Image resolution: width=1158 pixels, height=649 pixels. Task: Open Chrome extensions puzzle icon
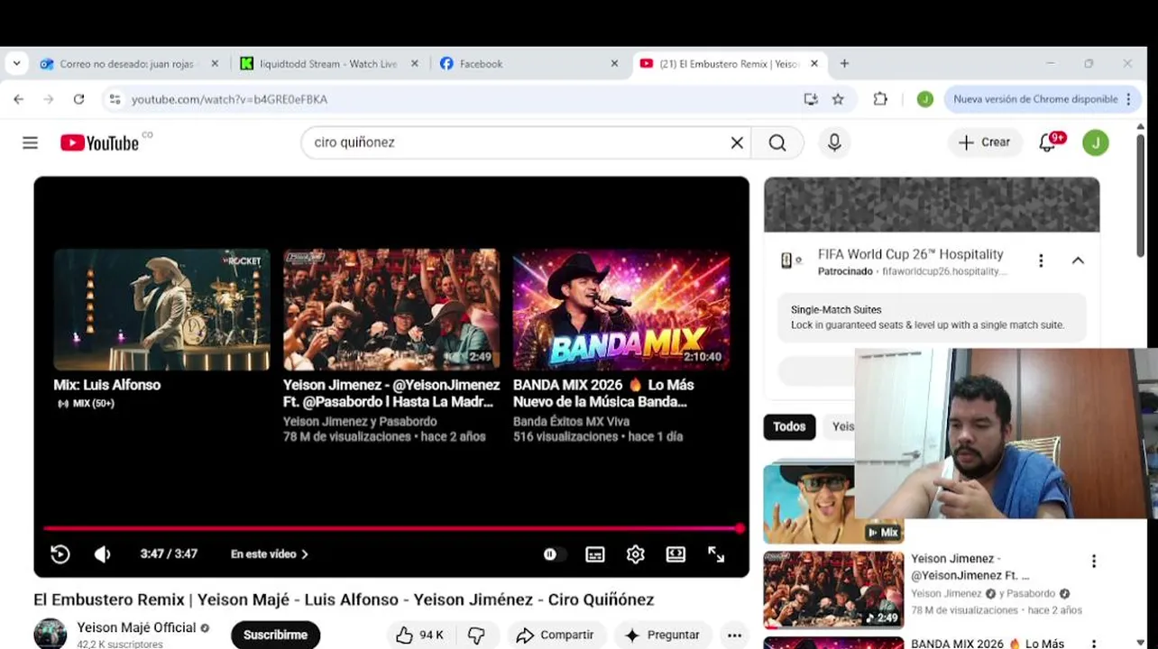(880, 99)
